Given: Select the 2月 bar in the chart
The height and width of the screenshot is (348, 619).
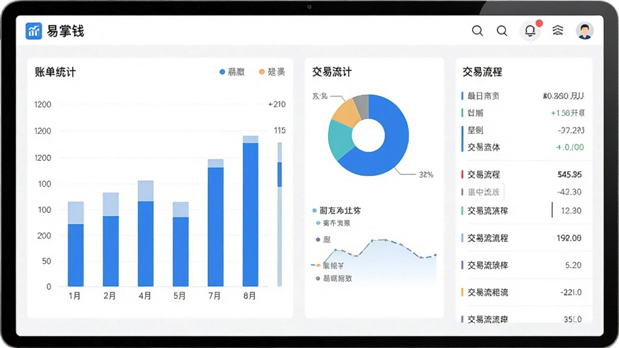Looking at the screenshot, I should click(x=111, y=239).
